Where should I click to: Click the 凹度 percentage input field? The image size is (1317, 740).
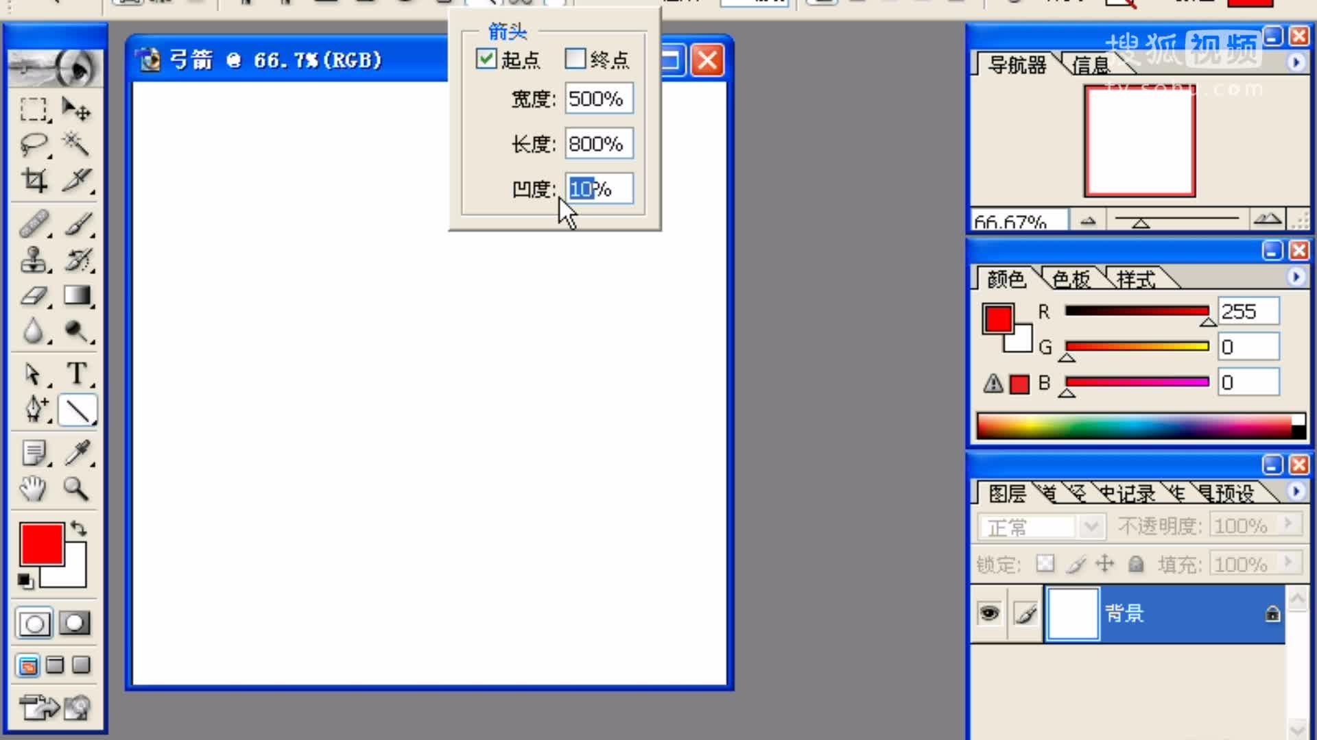(598, 188)
